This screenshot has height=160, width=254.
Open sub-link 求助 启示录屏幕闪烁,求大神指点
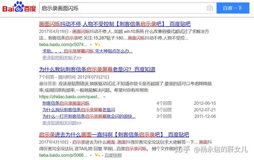click(88, 51)
